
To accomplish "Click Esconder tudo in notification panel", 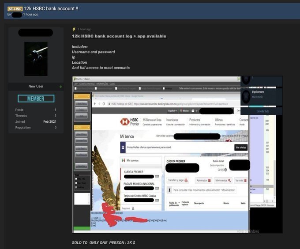I will point(262,111).
